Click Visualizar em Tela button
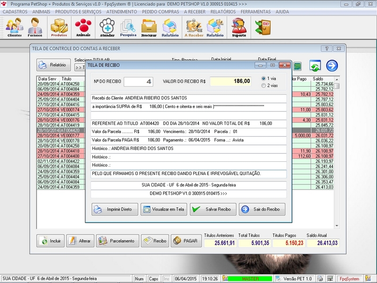 tap(164, 209)
